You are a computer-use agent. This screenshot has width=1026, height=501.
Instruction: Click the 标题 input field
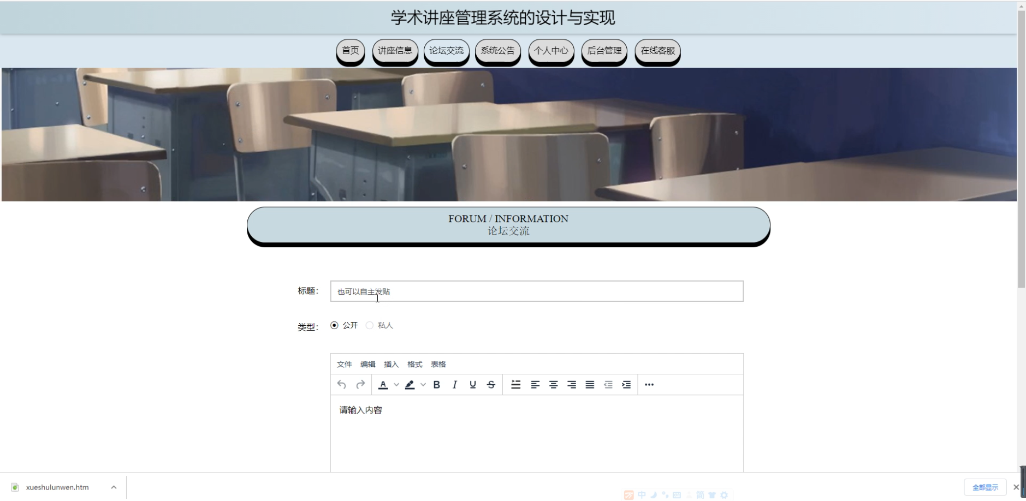(537, 291)
